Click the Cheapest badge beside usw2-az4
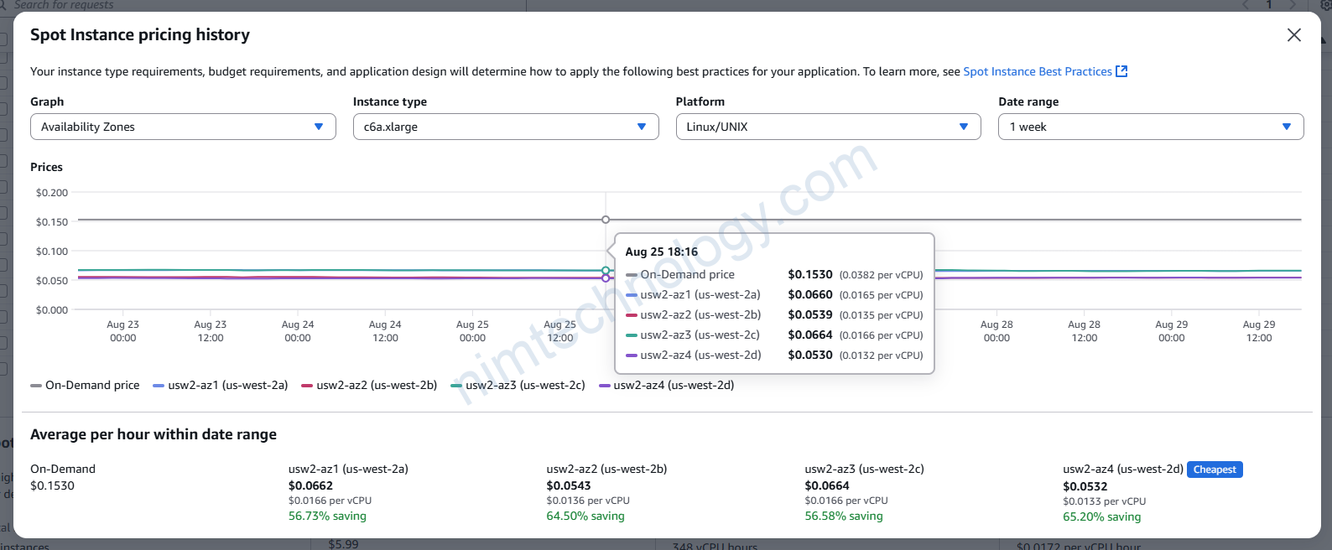The width and height of the screenshot is (1332, 550). point(1214,470)
